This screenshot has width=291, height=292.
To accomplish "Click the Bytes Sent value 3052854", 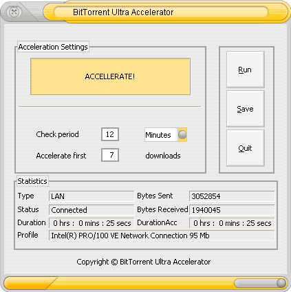I will (232, 196).
